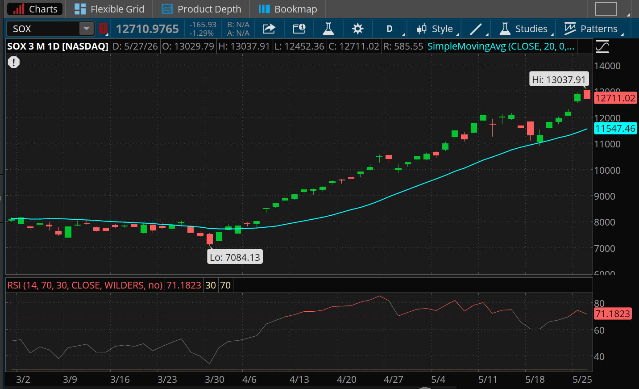Click the red 71.1823 RSI axis label
This screenshot has width=639, height=389.
click(613, 314)
